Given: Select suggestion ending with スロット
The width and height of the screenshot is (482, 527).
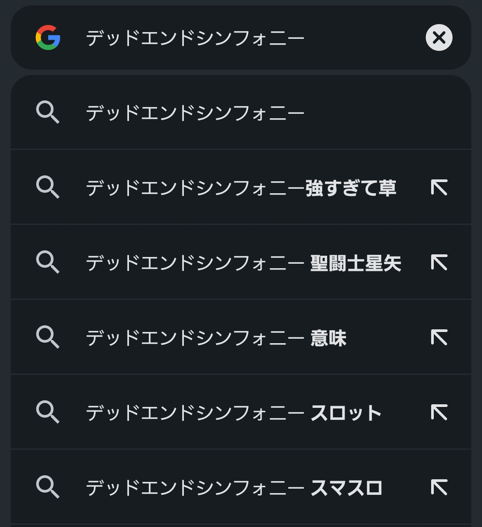Looking at the screenshot, I should (x=233, y=412).
